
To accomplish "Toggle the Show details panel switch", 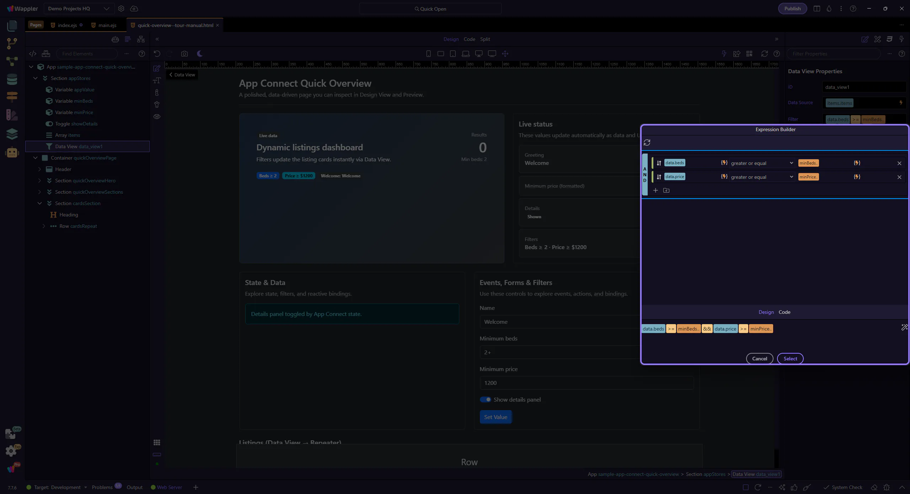I will [485, 399].
